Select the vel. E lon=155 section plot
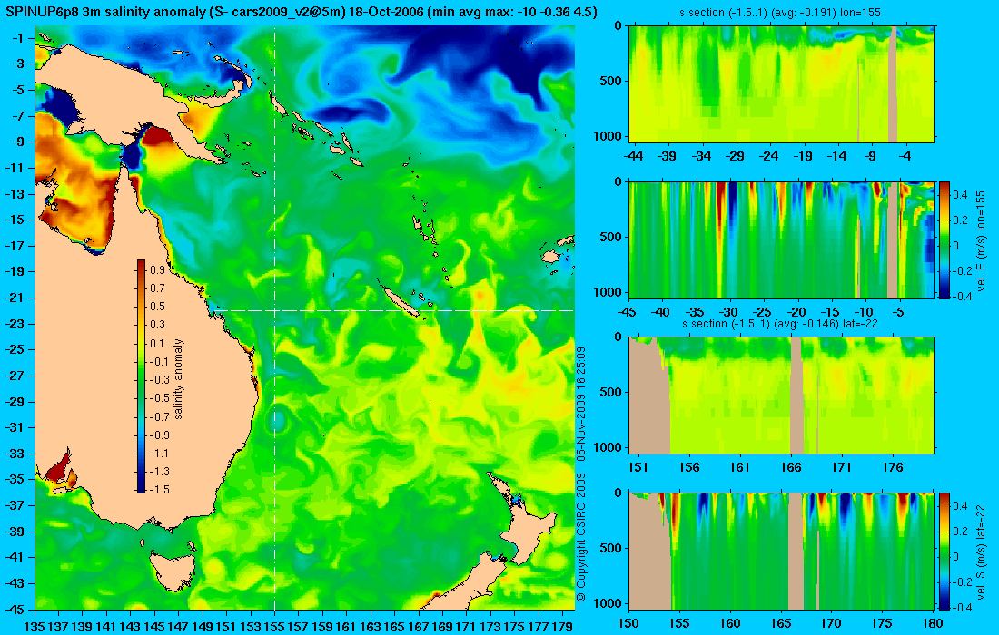Screen dimensions: 999x635 (x=781, y=239)
